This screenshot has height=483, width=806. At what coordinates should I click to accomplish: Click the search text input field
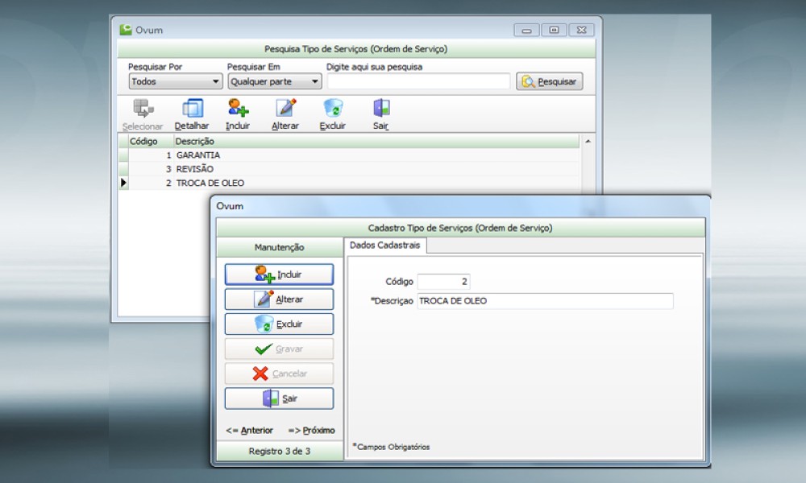418,81
